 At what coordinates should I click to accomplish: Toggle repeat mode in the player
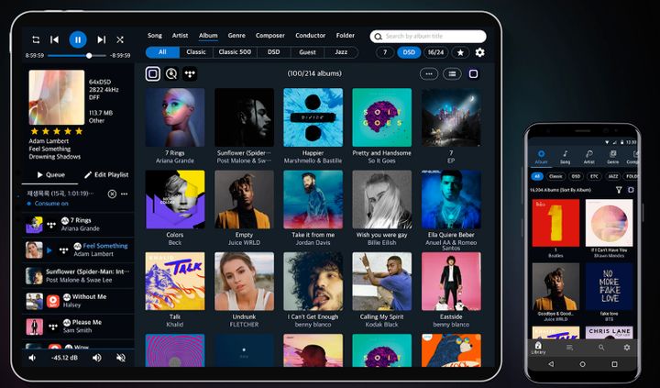36,39
